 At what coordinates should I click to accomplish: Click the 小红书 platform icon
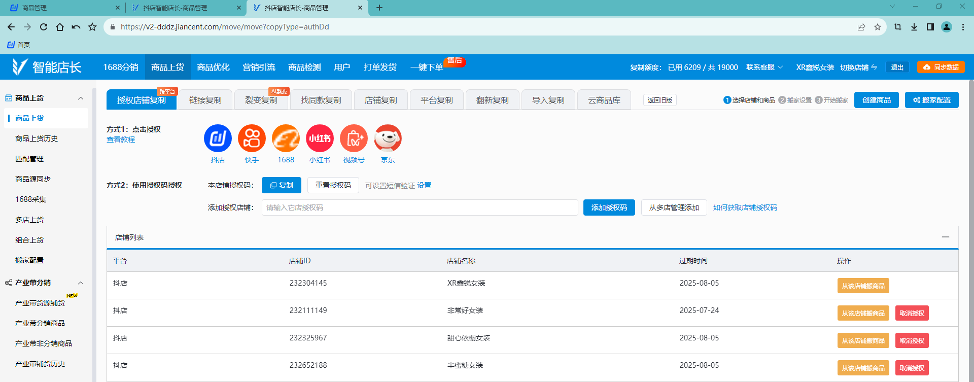(320, 138)
